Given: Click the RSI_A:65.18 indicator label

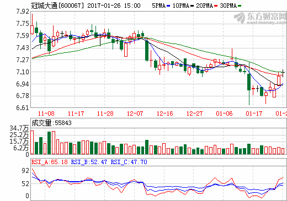Looking at the screenshot, I should pos(50,162).
